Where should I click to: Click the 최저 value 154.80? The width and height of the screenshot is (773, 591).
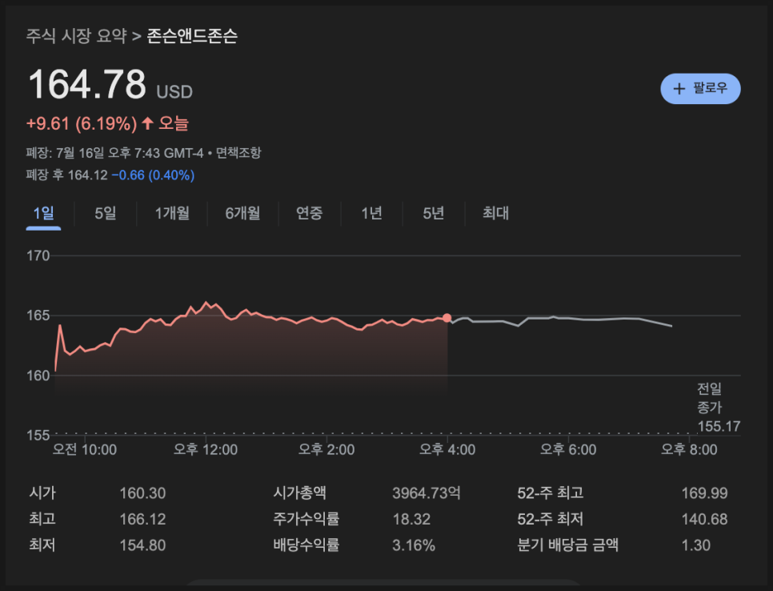click(x=142, y=545)
